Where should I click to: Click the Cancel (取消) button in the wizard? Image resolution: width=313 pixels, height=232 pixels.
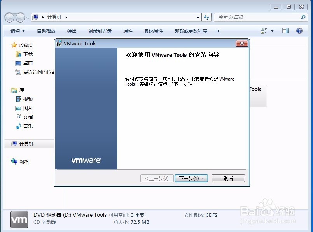pos(228,178)
